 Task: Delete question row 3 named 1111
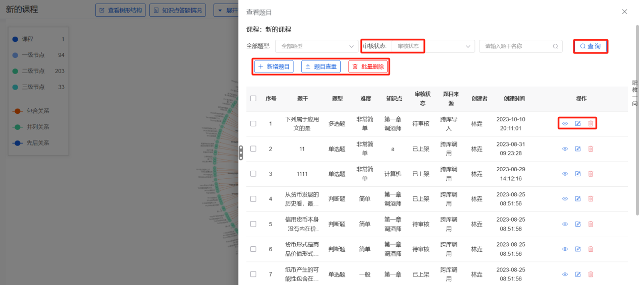tap(591, 174)
